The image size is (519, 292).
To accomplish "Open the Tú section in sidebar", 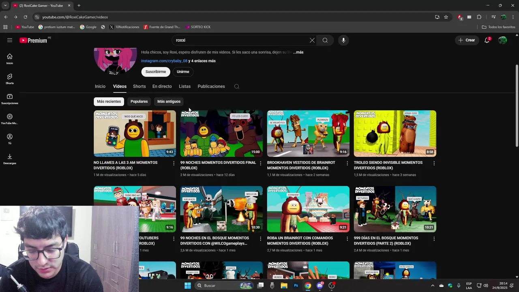I will (10, 139).
